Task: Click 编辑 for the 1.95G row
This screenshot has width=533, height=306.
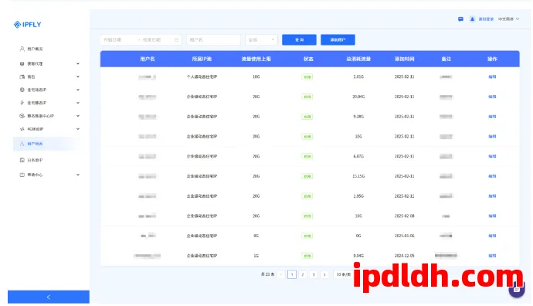Action: tap(492, 196)
